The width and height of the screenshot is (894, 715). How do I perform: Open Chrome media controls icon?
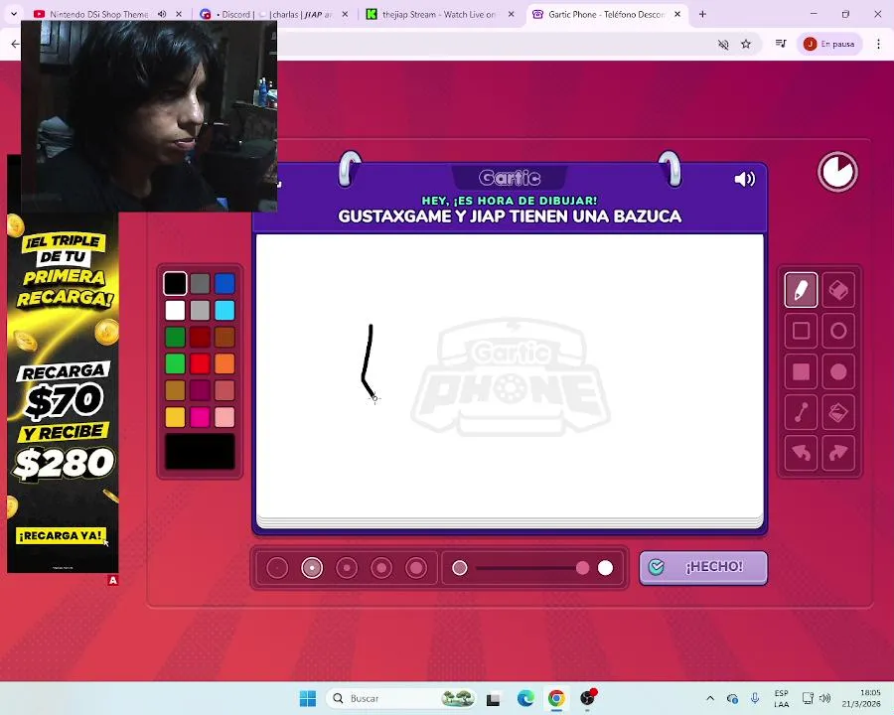[781, 44]
